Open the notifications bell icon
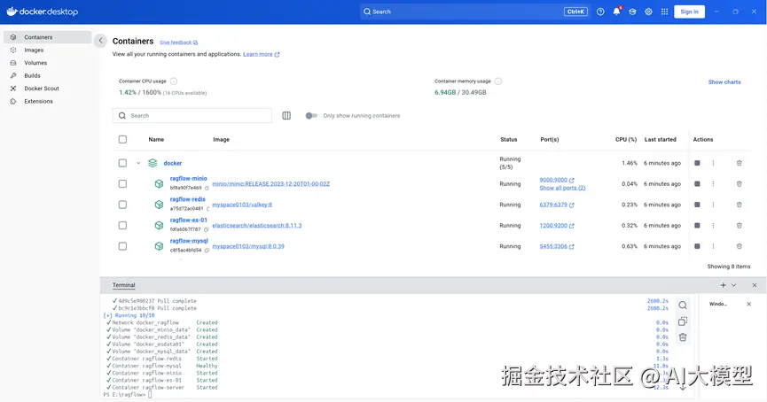 616,12
